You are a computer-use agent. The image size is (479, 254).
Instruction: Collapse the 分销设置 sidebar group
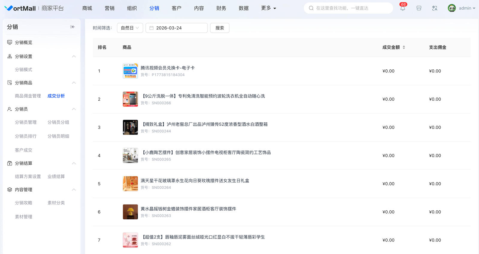click(74, 56)
